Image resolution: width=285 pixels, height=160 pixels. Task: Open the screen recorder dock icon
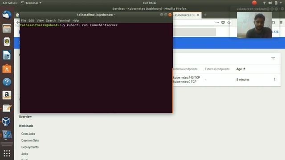pos(7,135)
